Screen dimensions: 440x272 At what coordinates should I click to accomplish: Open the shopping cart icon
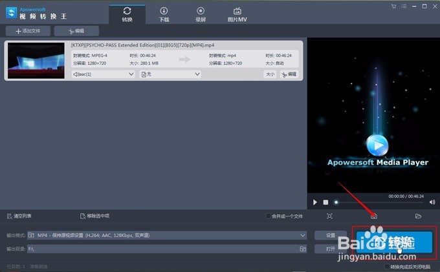pos(393,6)
